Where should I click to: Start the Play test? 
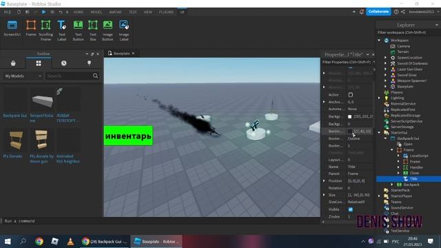pyautogui.click(x=43, y=12)
